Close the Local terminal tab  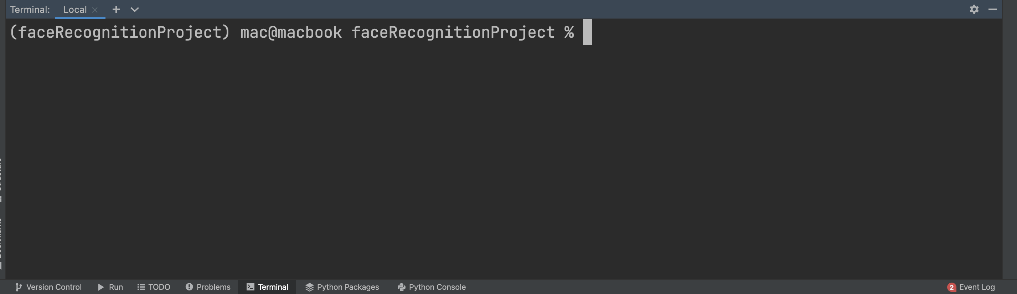pyautogui.click(x=95, y=10)
